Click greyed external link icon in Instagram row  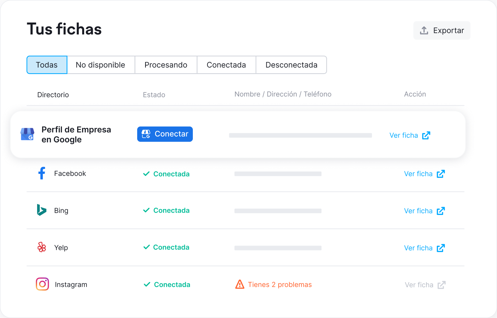click(441, 285)
